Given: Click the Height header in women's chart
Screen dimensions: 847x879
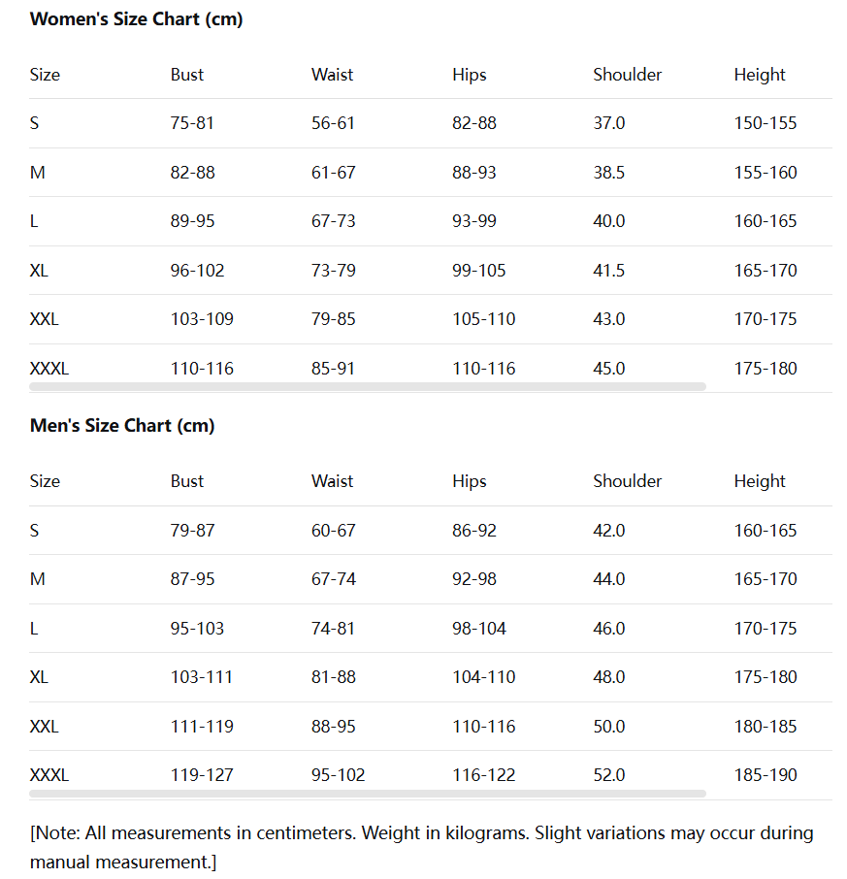Looking at the screenshot, I should 759,75.
